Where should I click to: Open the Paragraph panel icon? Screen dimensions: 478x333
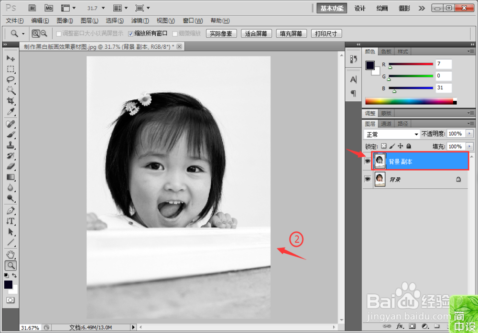click(353, 93)
